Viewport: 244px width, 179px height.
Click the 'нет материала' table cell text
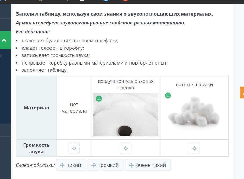(x=74, y=108)
